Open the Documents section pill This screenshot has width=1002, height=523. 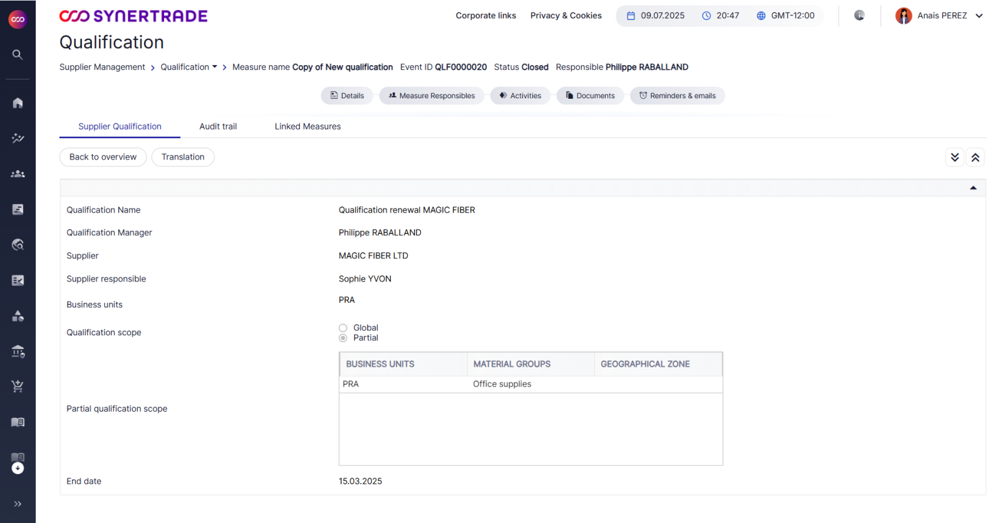[590, 96]
